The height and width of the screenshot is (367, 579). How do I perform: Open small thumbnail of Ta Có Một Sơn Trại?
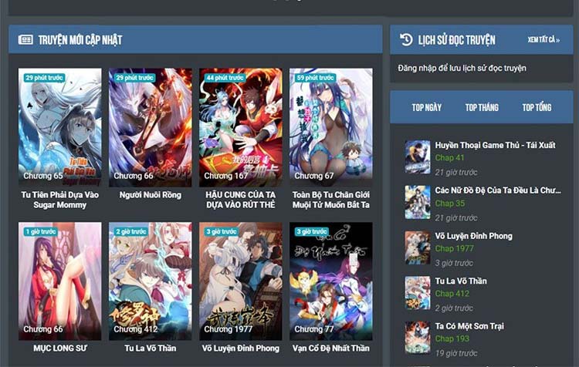pyautogui.click(x=418, y=338)
